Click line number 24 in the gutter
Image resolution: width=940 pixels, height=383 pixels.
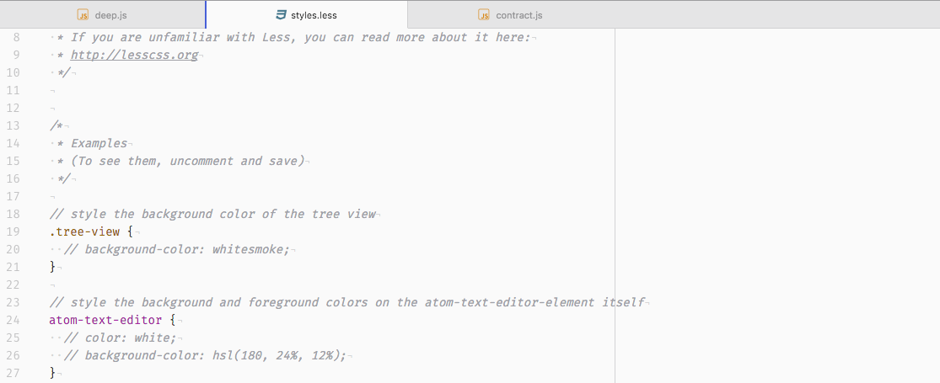(13, 320)
